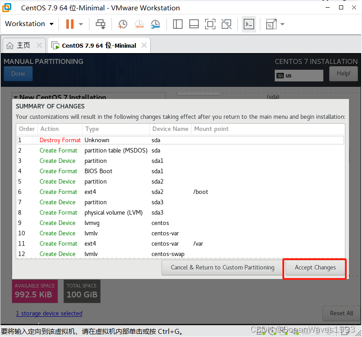Select the physical volume (LVM) row
This screenshot has width=362, height=337.
pos(180,212)
